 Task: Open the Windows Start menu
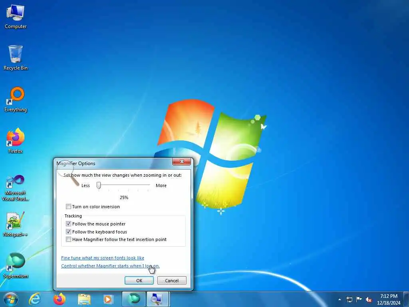point(11,299)
